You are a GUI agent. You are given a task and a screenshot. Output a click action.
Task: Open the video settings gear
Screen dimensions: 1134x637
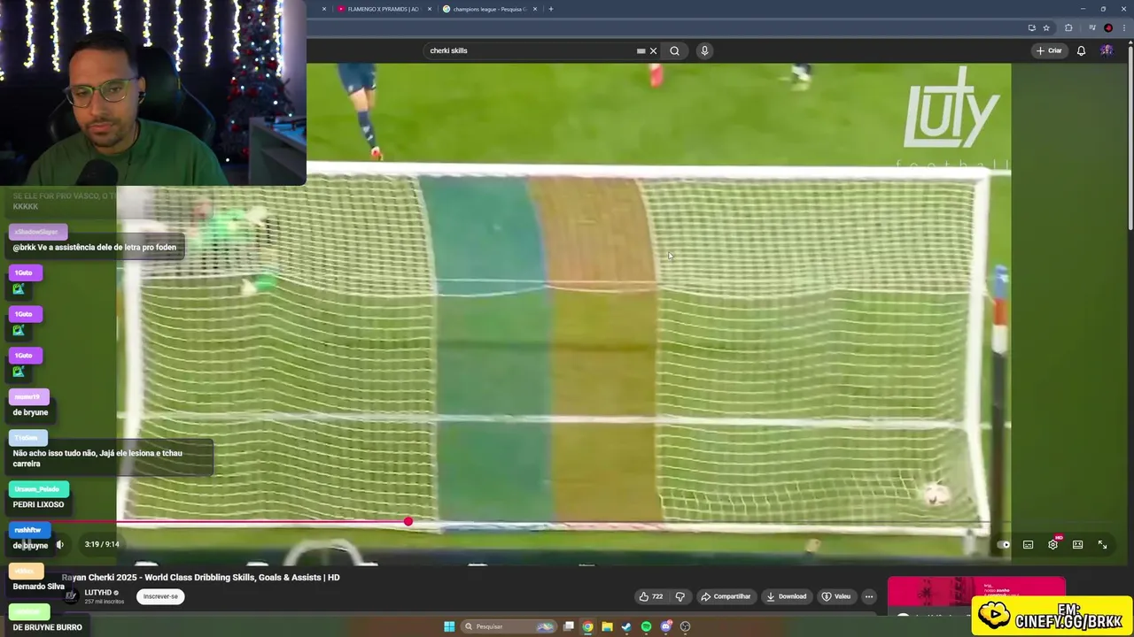pyautogui.click(x=1052, y=544)
